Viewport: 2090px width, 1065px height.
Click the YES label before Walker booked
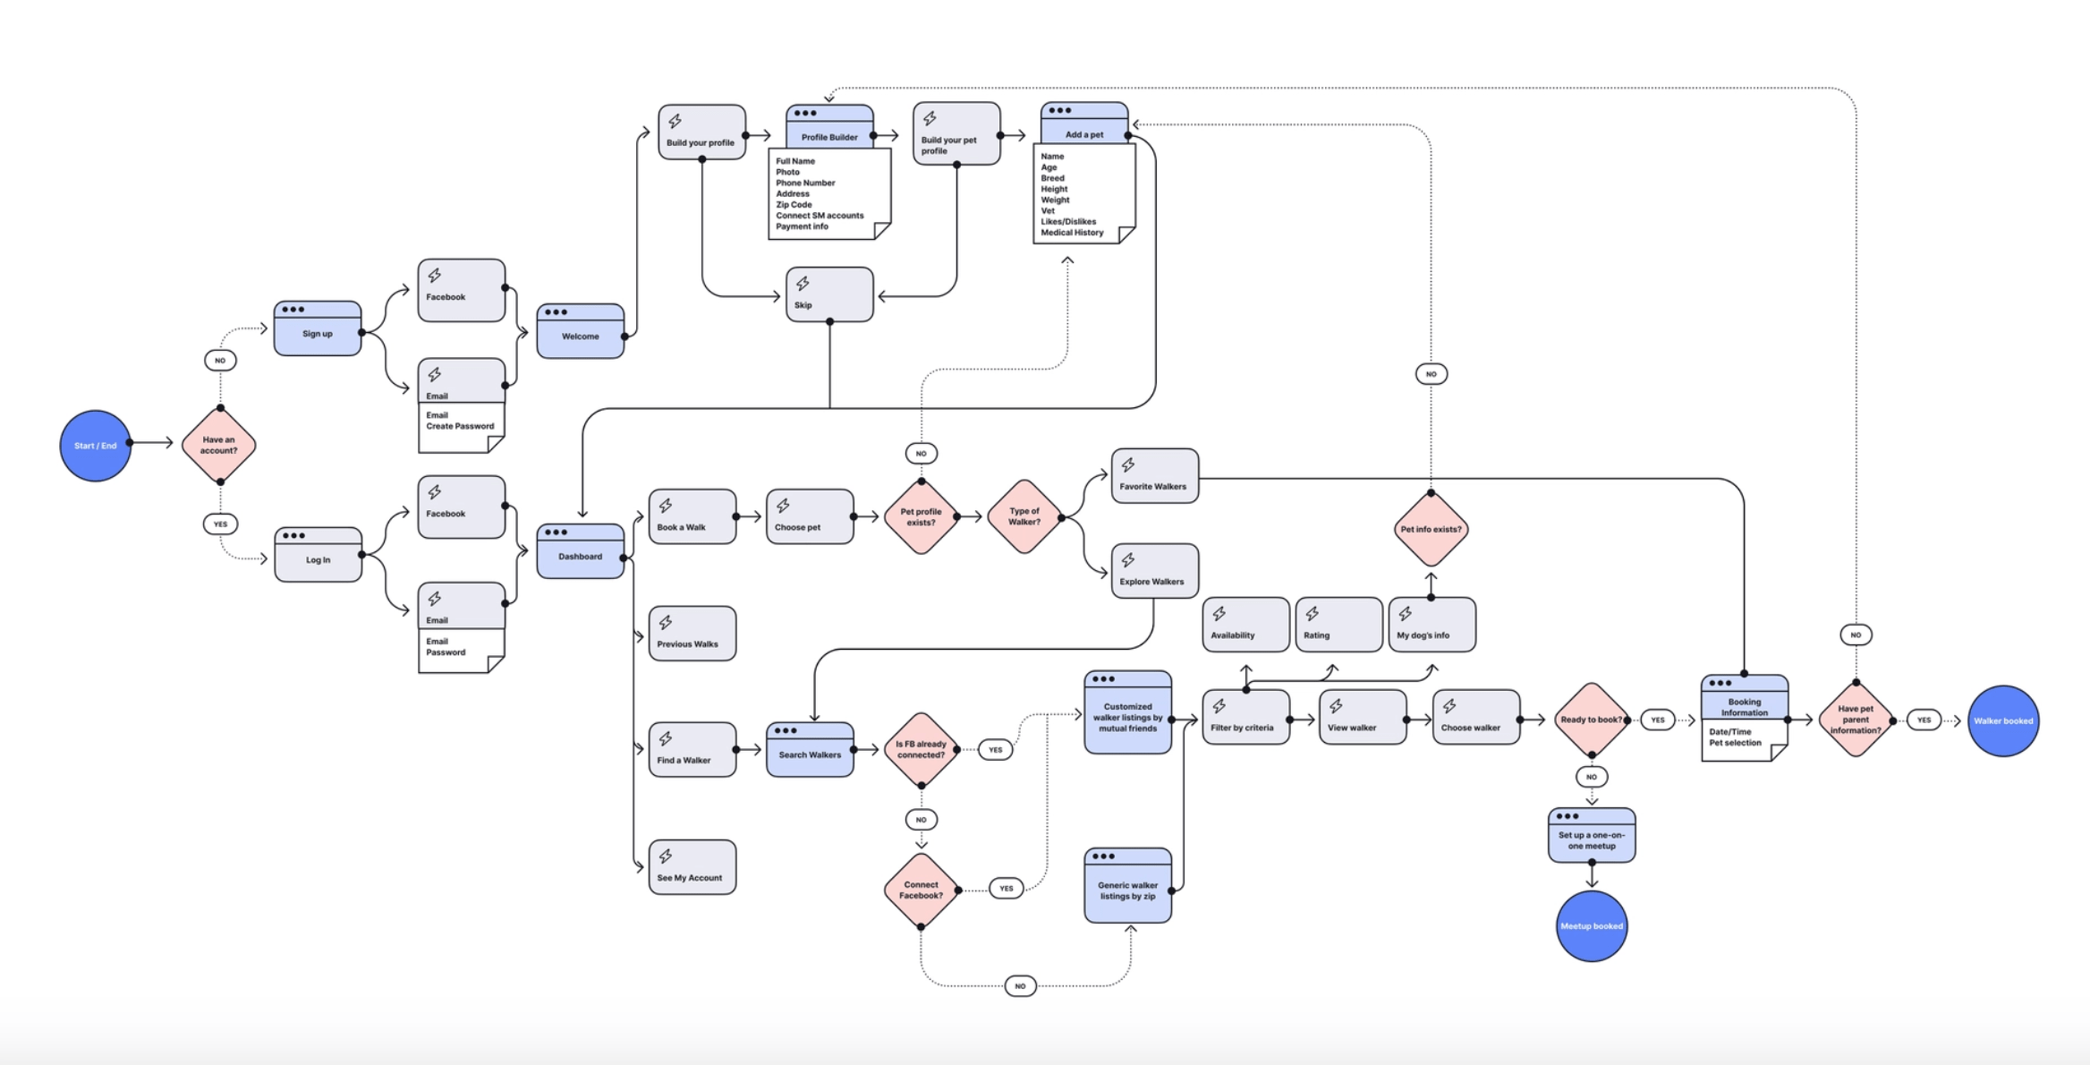coord(1924,720)
